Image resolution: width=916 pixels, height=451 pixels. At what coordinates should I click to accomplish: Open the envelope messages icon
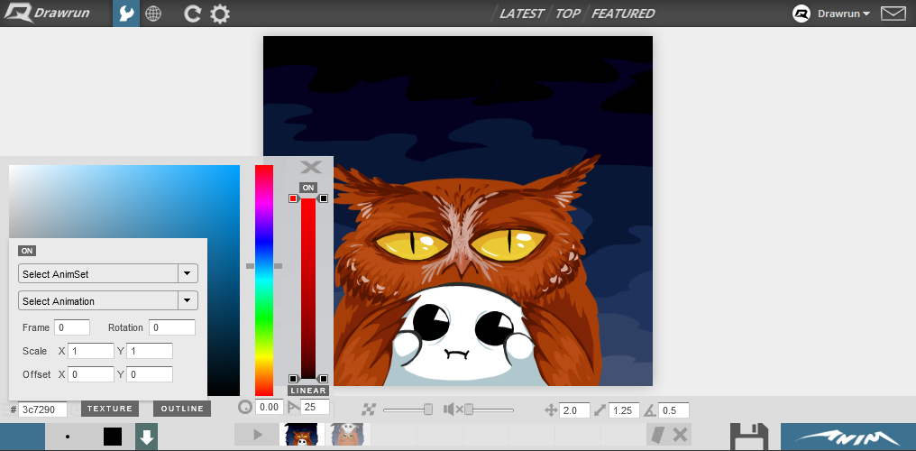[893, 14]
